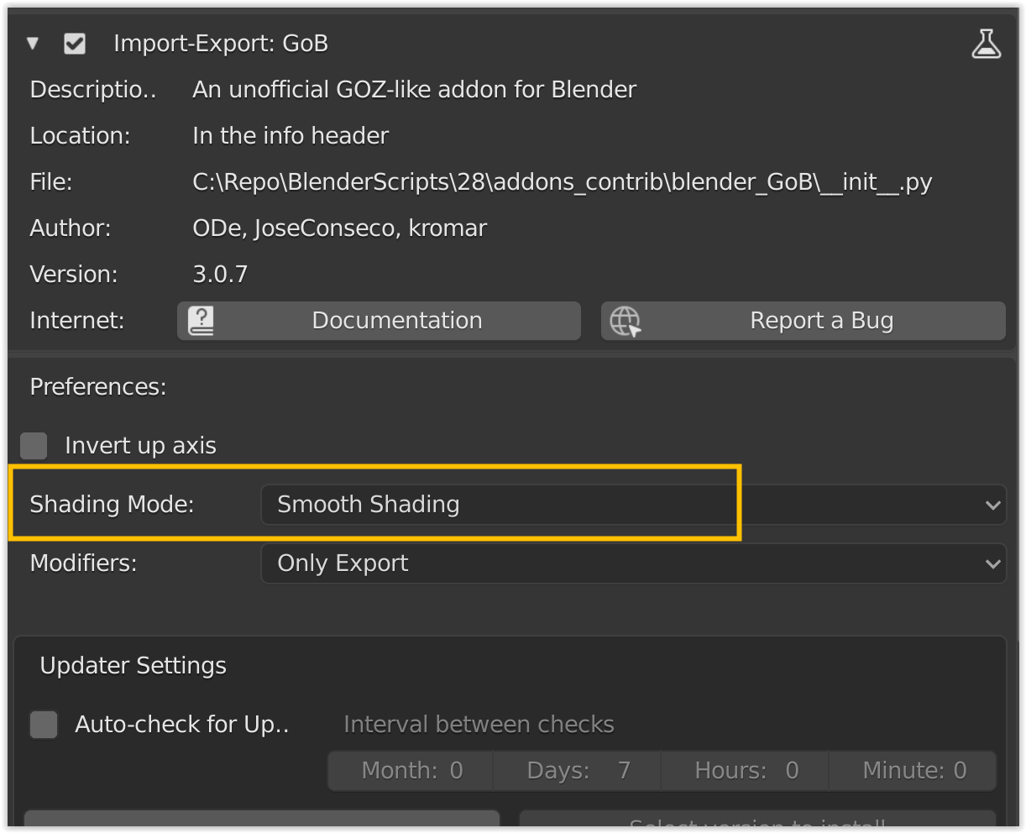Click the Shading Mode chevron arrow
Screen dimensions: 1026x833
[992, 505]
